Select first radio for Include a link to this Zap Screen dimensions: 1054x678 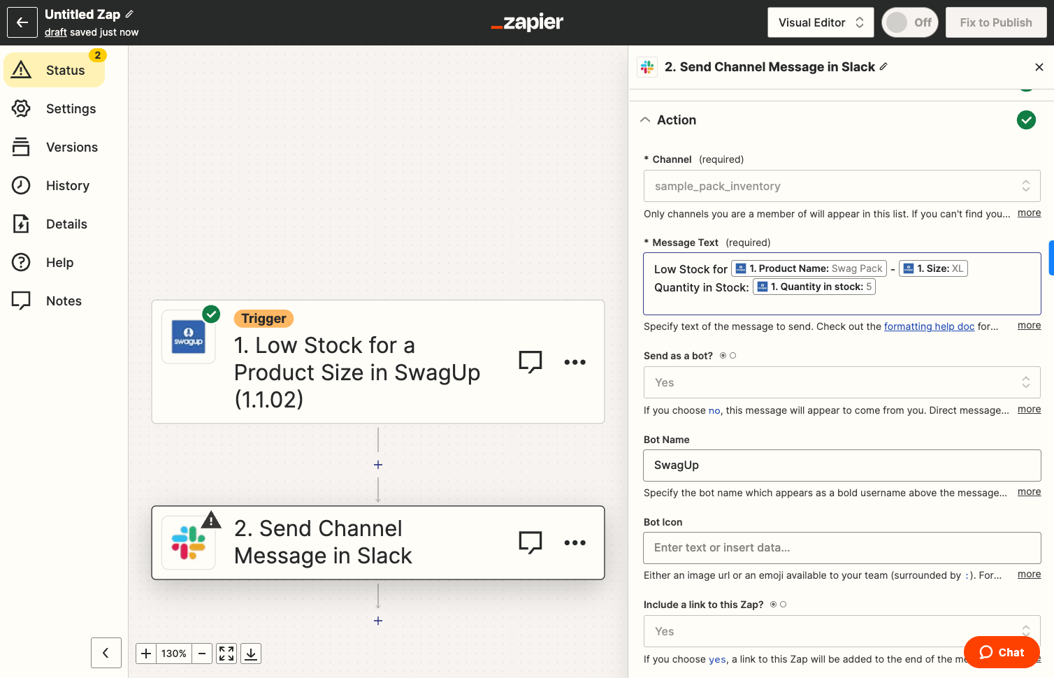[x=774, y=605]
